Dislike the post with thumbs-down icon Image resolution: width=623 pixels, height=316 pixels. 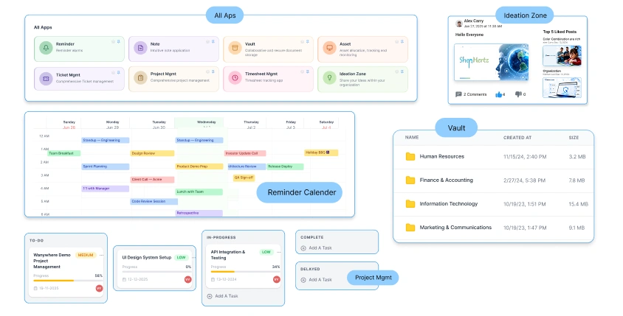coord(518,94)
